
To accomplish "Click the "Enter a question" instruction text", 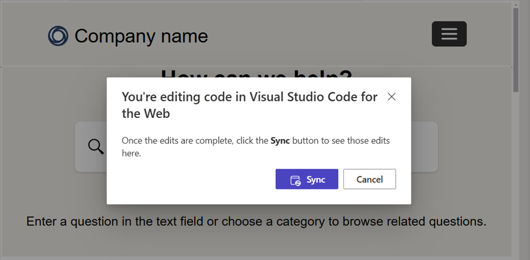I will (x=256, y=221).
